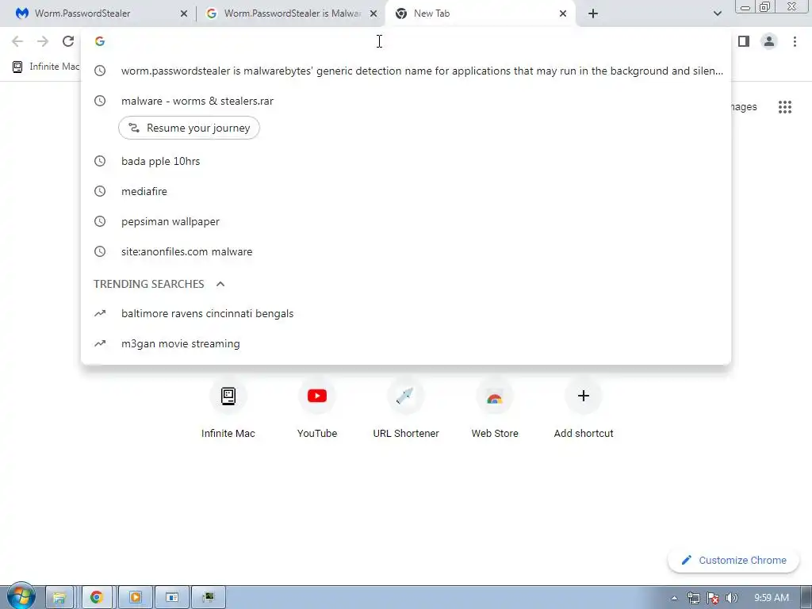The image size is (812, 609).
Task: Show hidden tray icons arrow
Action: tap(674, 598)
